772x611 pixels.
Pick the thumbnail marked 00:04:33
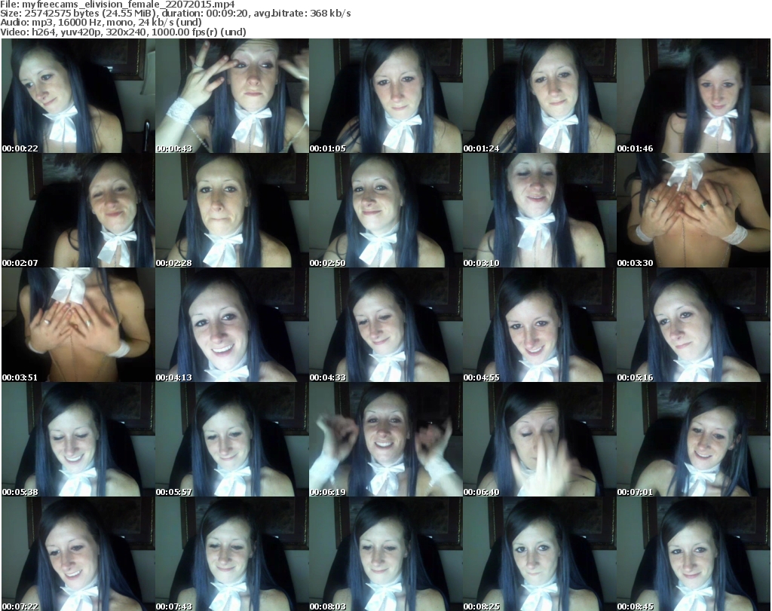pos(385,325)
